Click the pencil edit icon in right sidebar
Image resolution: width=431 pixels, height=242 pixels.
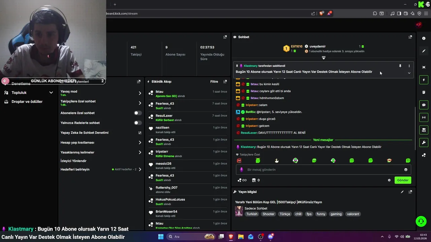pos(424,51)
